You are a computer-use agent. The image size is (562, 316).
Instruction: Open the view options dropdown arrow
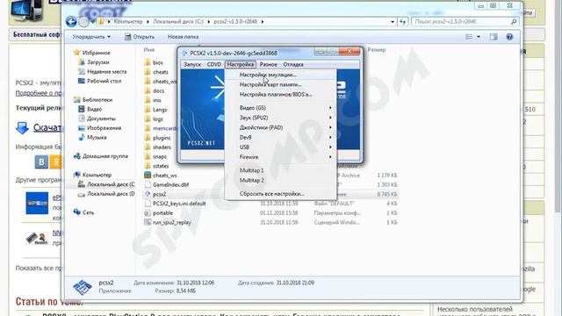click(x=479, y=37)
